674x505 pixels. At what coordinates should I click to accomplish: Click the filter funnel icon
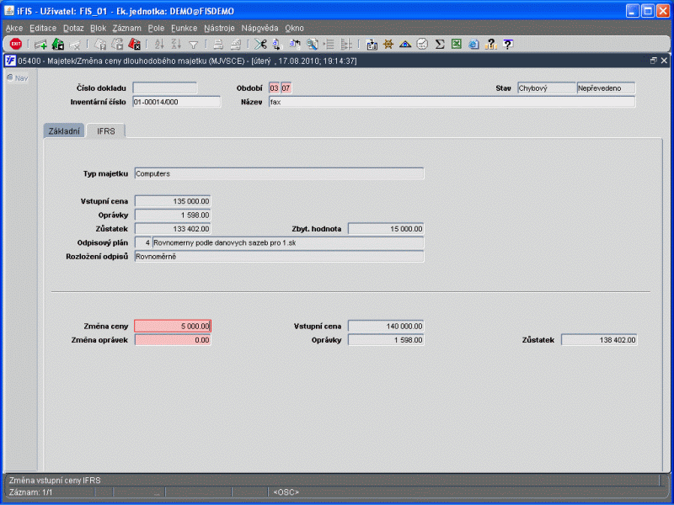[194, 45]
